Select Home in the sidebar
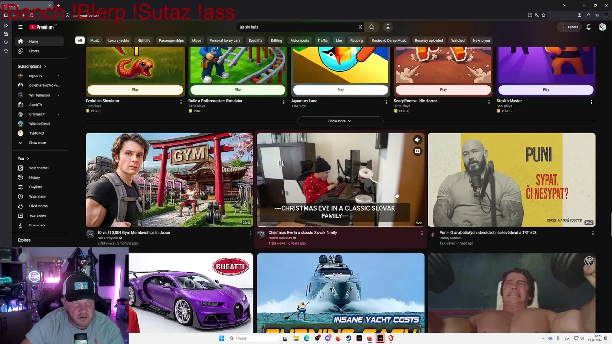 click(38, 42)
